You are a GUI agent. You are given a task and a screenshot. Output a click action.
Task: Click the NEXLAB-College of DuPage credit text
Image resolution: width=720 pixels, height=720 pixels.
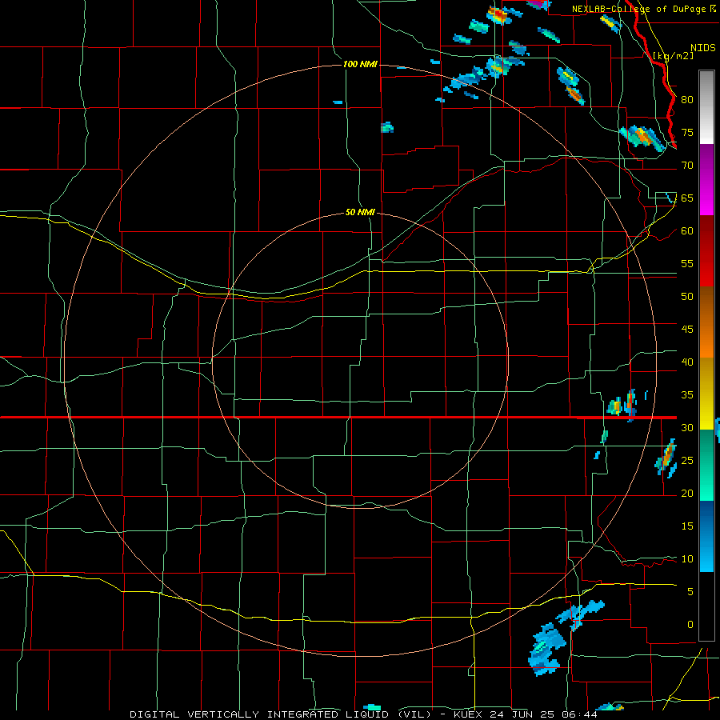click(638, 9)
